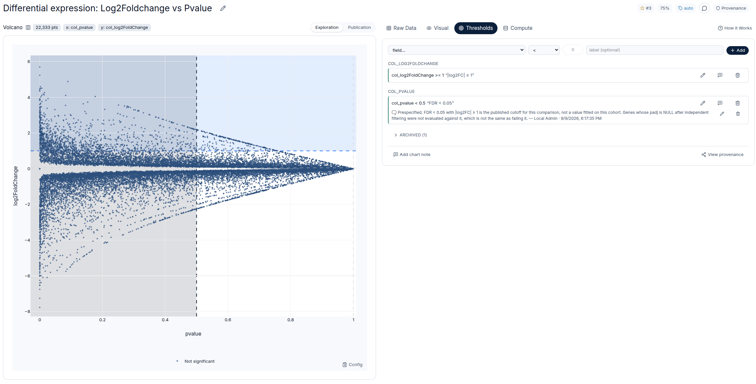Screen dimensions: 756x384
Task: Click the COL_PVALUE group heading
Action: (x=401, y=92)
